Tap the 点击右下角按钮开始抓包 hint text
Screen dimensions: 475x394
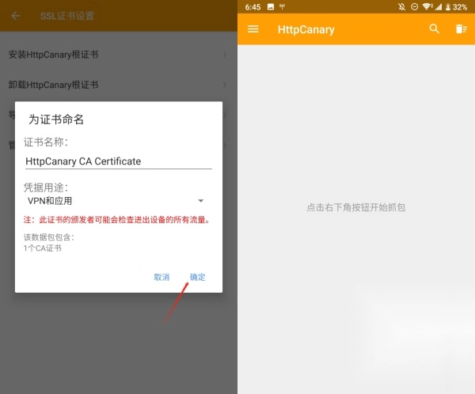pyautogui.click(x=356, y=207)
